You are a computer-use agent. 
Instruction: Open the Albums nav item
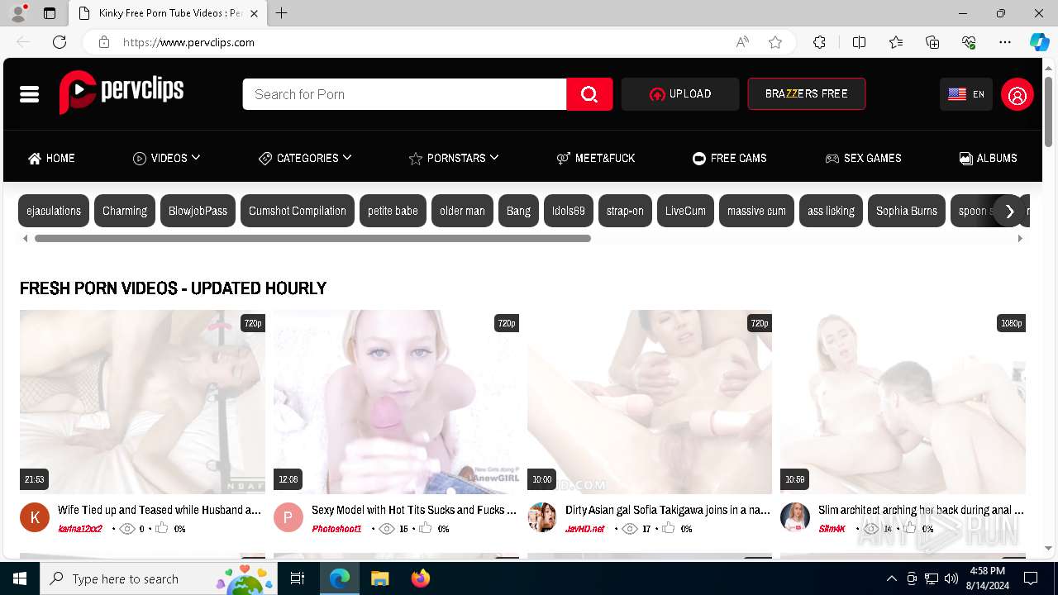coord(988,158)
